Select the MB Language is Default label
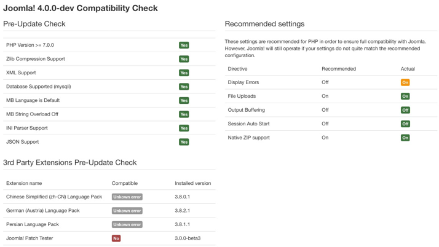 pyautogui.click(x=33, y=100)
